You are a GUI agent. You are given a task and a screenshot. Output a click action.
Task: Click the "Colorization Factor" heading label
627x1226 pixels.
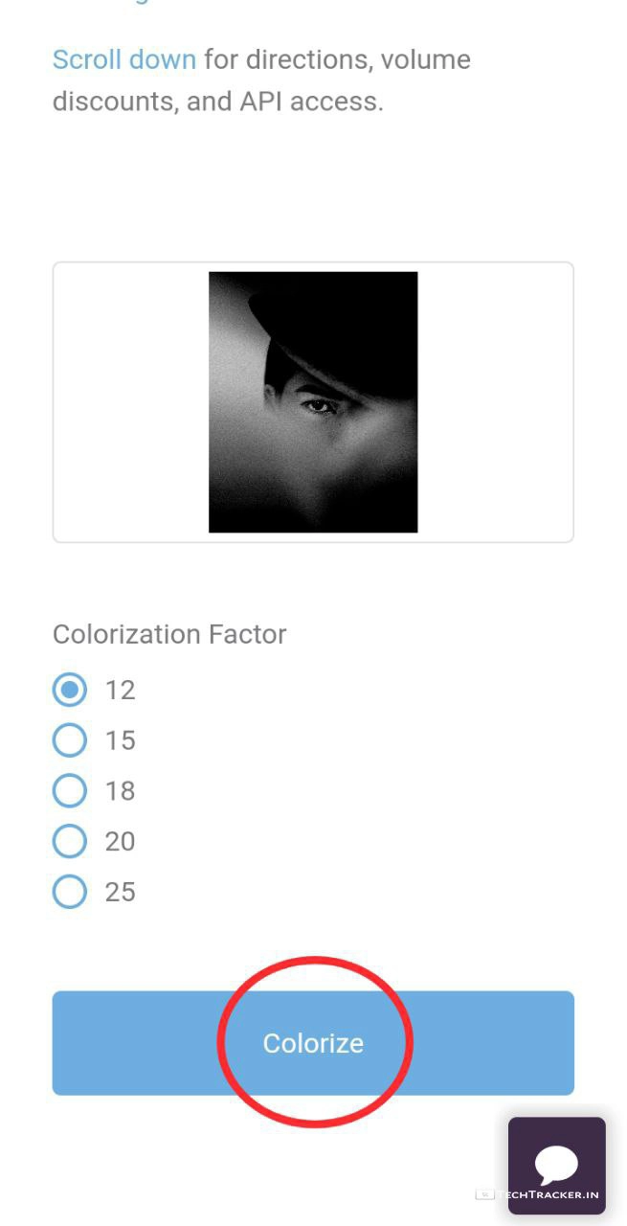[169, 634]
